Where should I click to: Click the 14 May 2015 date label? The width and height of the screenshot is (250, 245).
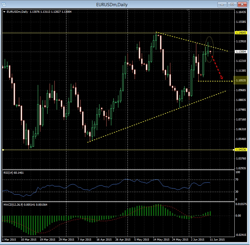click(x=161, y=240)
